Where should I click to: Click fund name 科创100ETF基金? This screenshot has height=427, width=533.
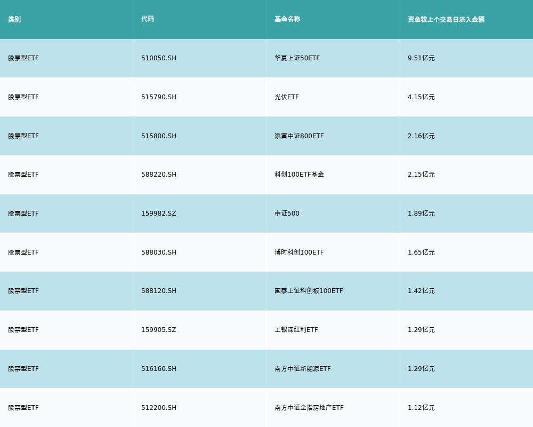299,175
